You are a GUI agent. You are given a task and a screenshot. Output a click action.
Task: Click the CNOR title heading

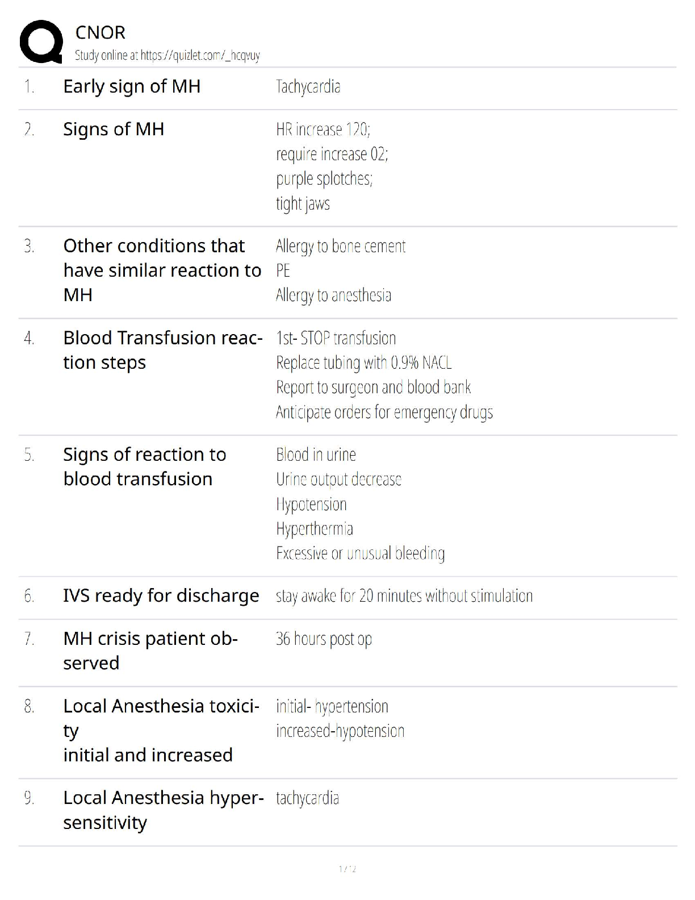[100, 32]
